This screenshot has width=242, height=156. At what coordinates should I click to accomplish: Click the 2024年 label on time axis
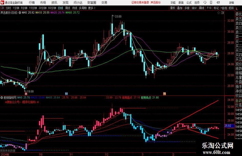[x=5, y=154]
